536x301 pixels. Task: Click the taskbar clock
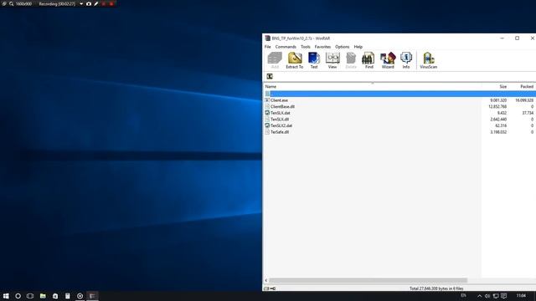click(521, 295)
